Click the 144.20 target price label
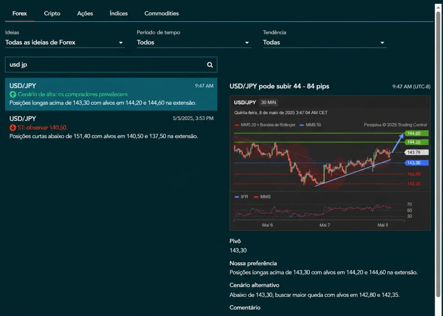443x316 pixels. click(417, 142)
